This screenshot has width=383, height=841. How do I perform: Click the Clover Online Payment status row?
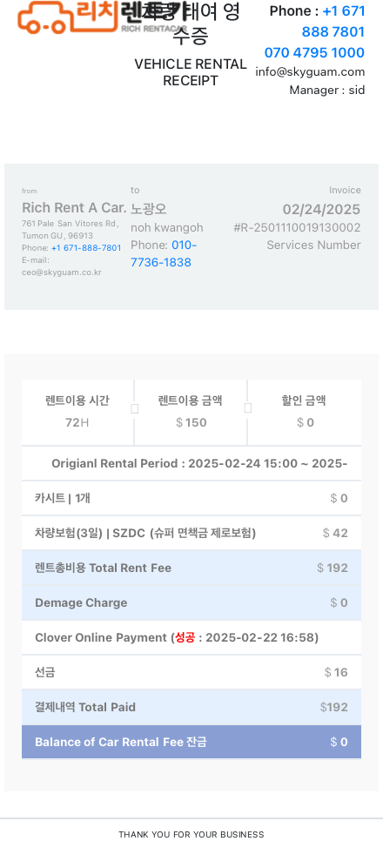(x=191, y=638)
